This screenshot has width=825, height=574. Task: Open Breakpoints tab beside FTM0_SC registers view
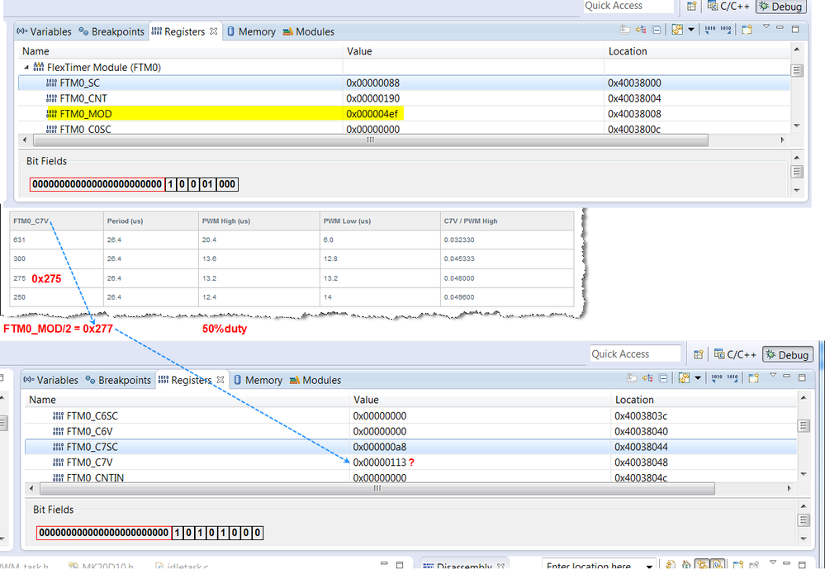pyautogui.click(x=111, y=31)
